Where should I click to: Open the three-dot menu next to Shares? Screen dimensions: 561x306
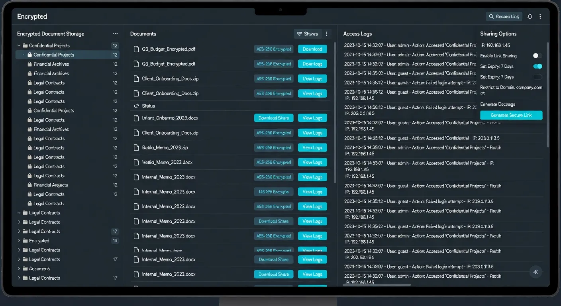[x=327, y=34]
